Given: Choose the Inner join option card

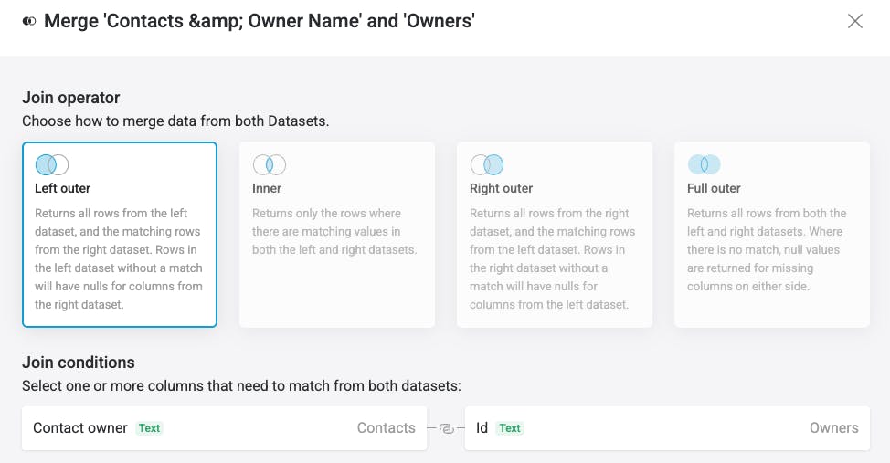Looking at the screenshot, I should [337, 235].
